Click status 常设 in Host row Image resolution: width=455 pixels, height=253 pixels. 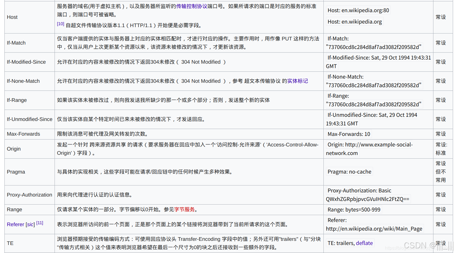441,17
